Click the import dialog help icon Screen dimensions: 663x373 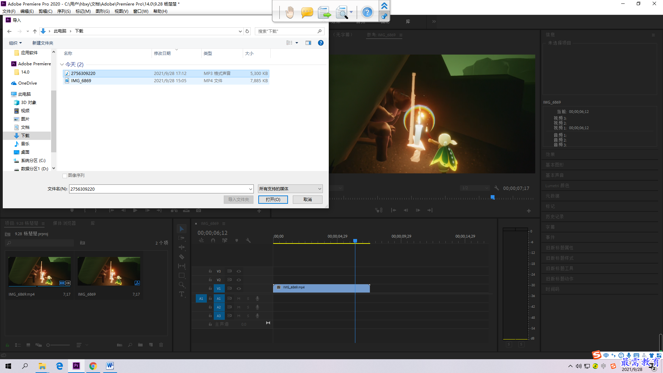tap(321, 43)
